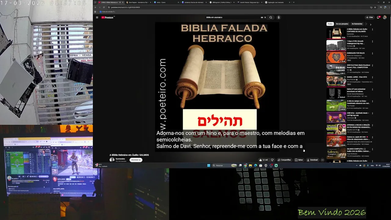Image resolution: width=391 pixels, height=220 pixels.
Task: Open the weather widget showing 25°C
Action: point(101,165)
